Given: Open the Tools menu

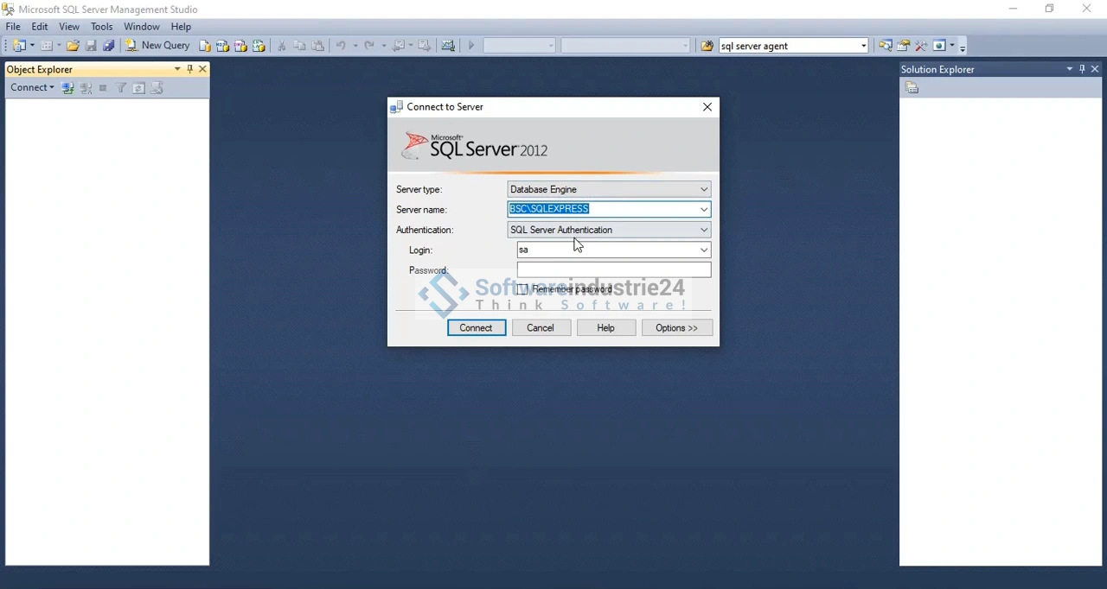Looking at the screenshot, I should [101, 27].
